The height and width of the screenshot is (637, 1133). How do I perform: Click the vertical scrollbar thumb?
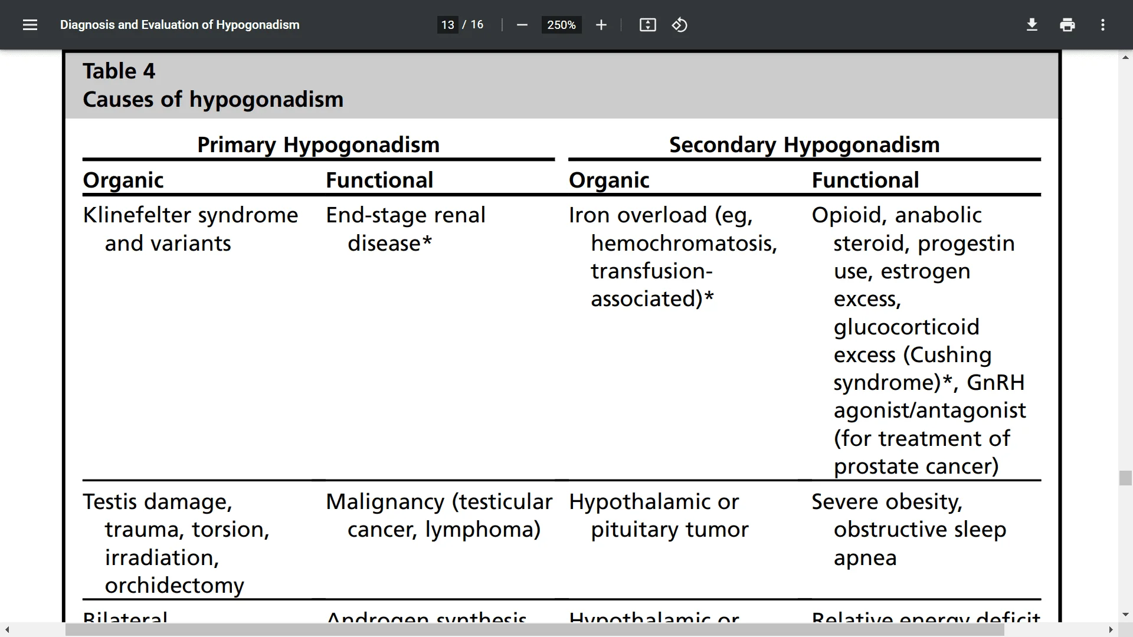pos(1125,478)
